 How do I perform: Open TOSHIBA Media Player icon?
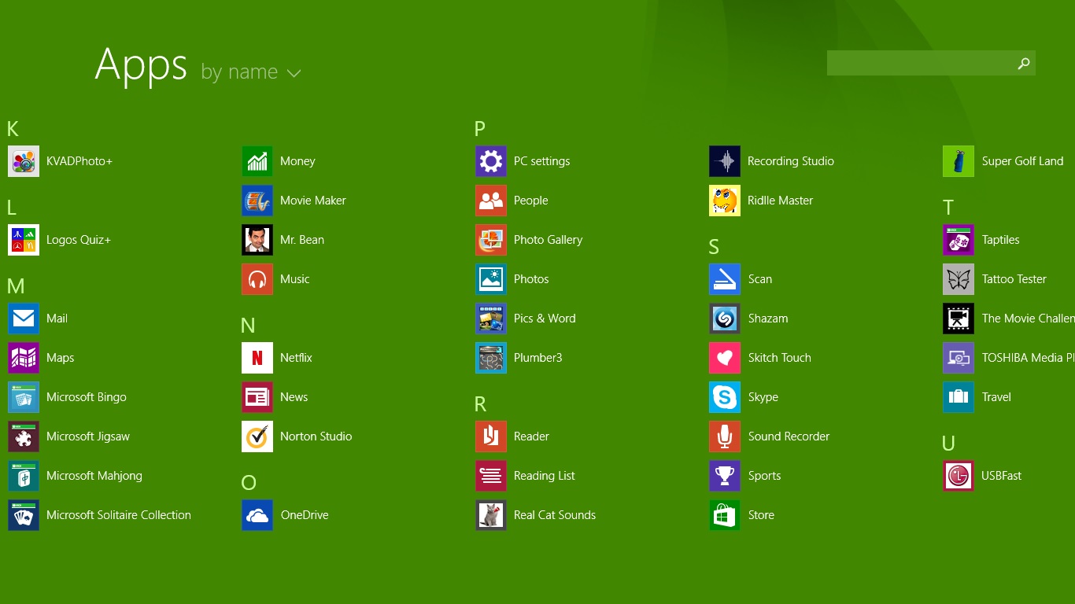959,358
